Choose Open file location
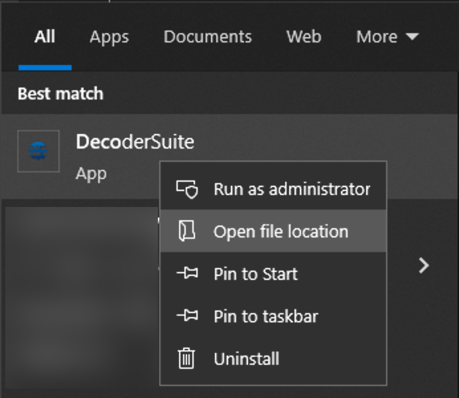Viewport: 459px width, 398px height. tap(273, 231)
